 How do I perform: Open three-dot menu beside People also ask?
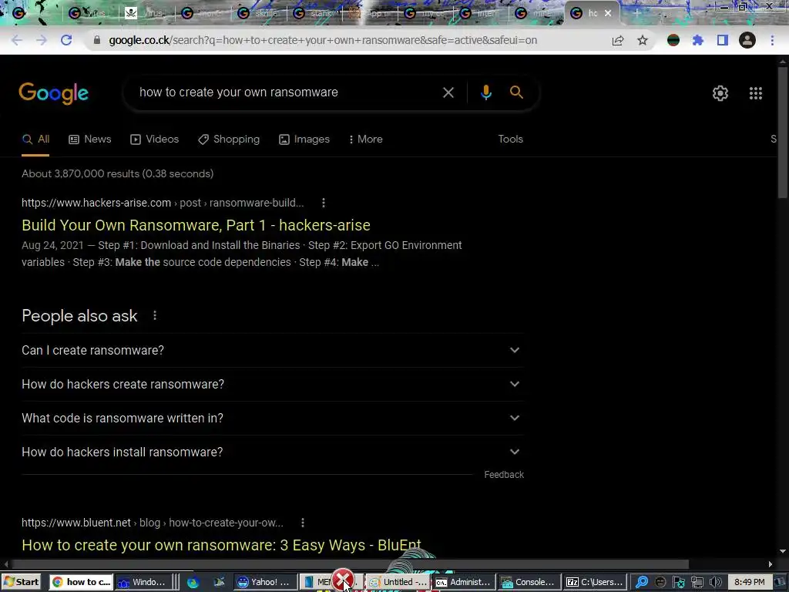point(155,315)
